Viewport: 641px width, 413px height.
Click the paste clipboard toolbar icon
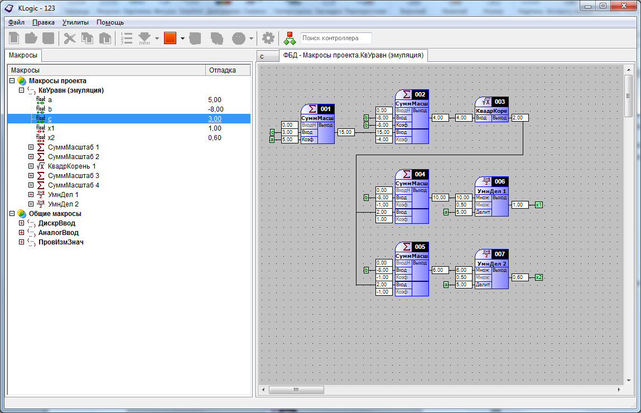pos(104,39)
